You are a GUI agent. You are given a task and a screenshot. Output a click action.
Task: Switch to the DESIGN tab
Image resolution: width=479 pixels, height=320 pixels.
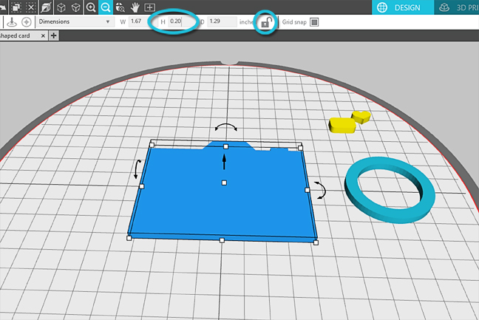coord(403,7)
